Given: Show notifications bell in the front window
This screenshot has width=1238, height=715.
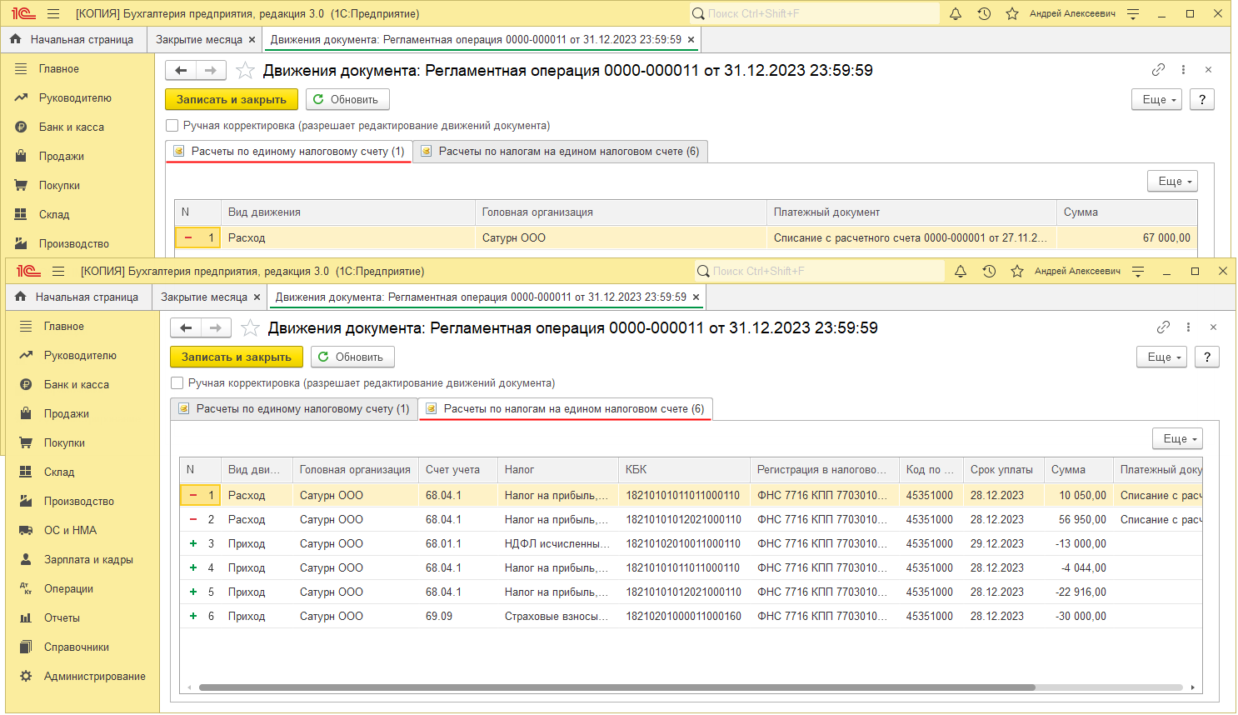Looking at the screenshot, I should 961,272.
